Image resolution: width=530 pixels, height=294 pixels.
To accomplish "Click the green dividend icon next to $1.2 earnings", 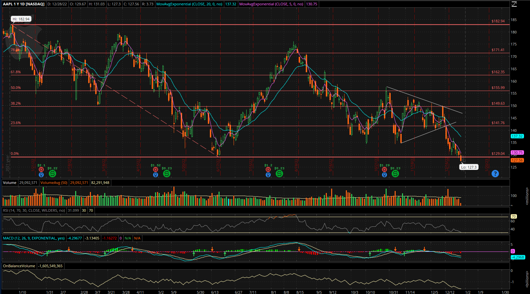I will coord(279,174).
